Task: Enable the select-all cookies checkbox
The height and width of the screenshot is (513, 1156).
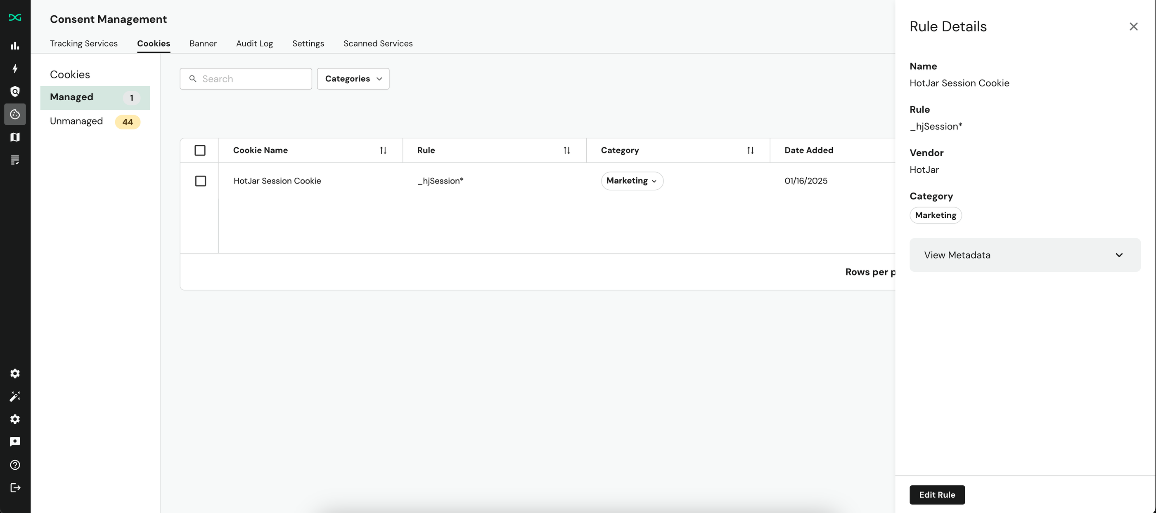Action: coord(200,150)
